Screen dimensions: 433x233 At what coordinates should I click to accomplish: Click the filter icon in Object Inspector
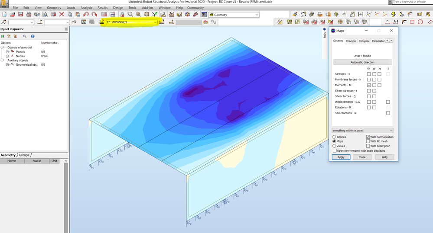(x=9, y=36)
